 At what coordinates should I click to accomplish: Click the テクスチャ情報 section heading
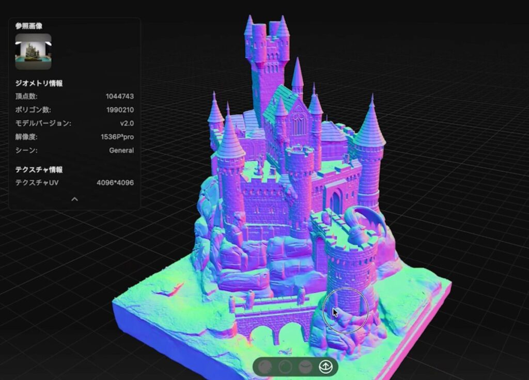click(39, 169)
